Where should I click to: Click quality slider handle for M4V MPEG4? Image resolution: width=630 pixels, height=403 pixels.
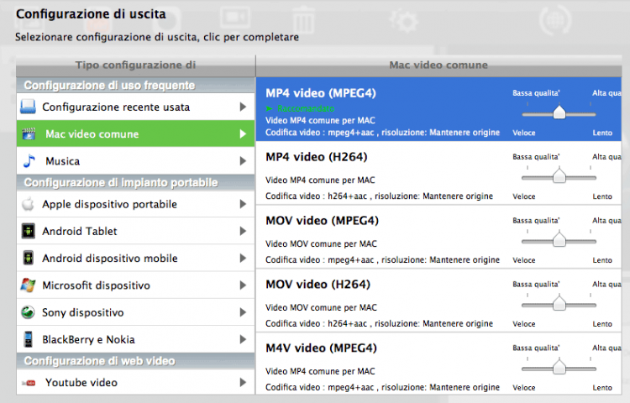[x=559, y=367]
